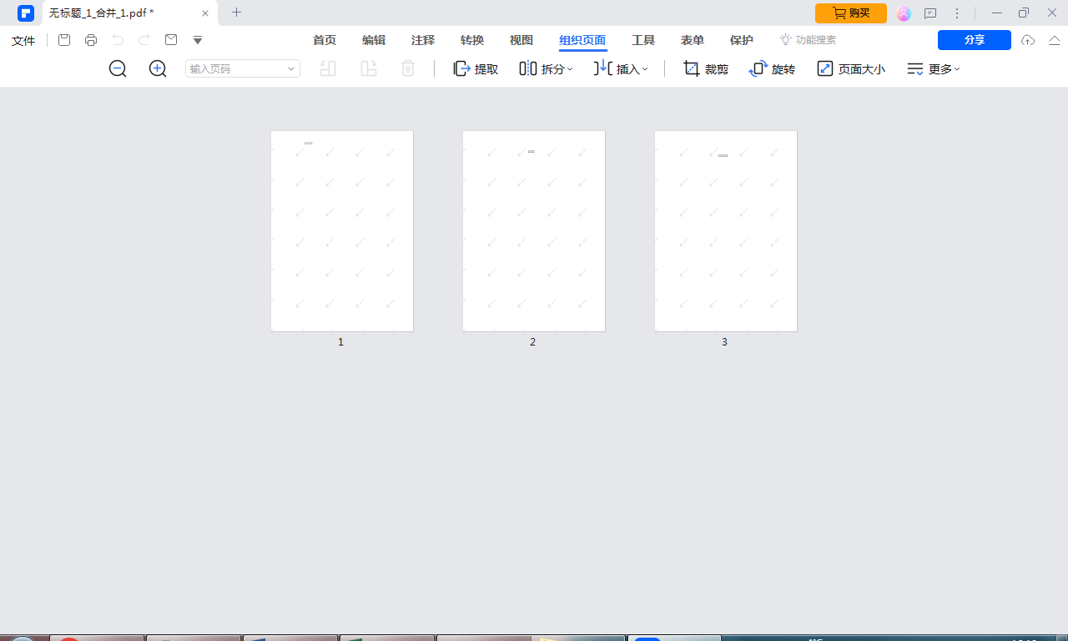The image size is (1068, 641).
Task: Select the Extract pages tool
Action: (x=475, y=68)
